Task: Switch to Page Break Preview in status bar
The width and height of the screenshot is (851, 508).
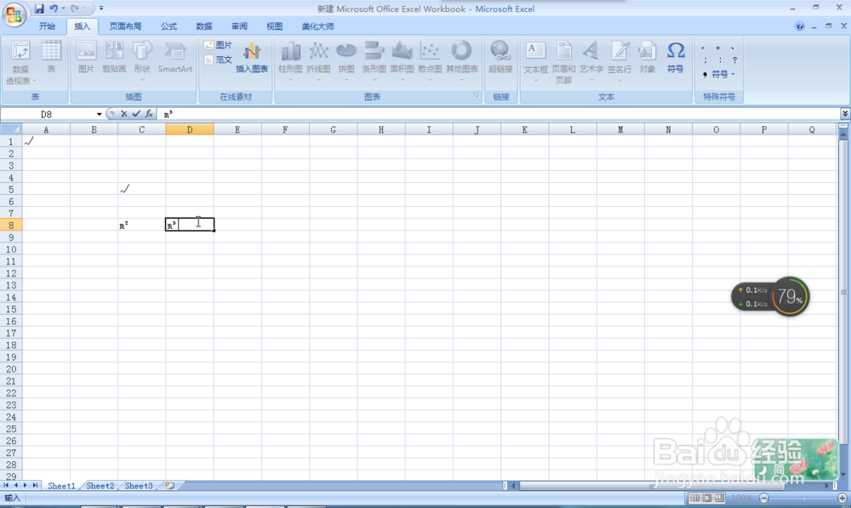Action: click(719, 499)
